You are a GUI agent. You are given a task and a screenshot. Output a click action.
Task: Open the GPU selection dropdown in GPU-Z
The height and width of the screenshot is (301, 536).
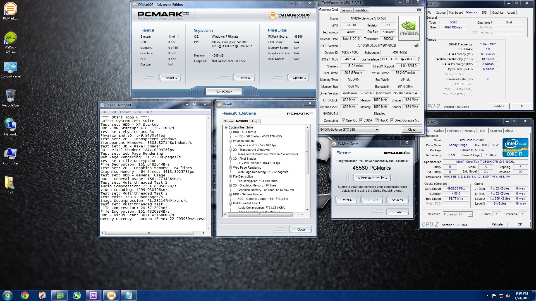[349, 130]
